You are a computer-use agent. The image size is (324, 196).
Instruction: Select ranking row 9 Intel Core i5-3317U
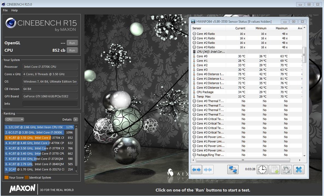click(39, 169)
